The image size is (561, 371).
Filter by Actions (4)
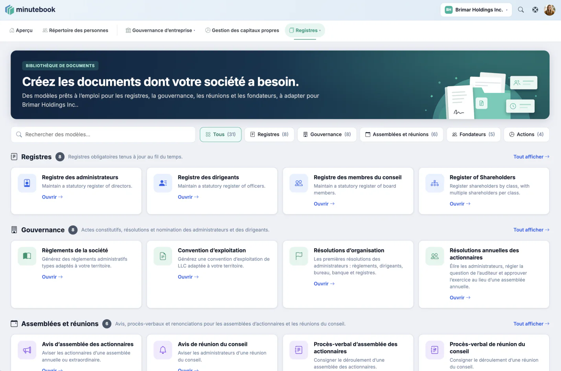526,135
